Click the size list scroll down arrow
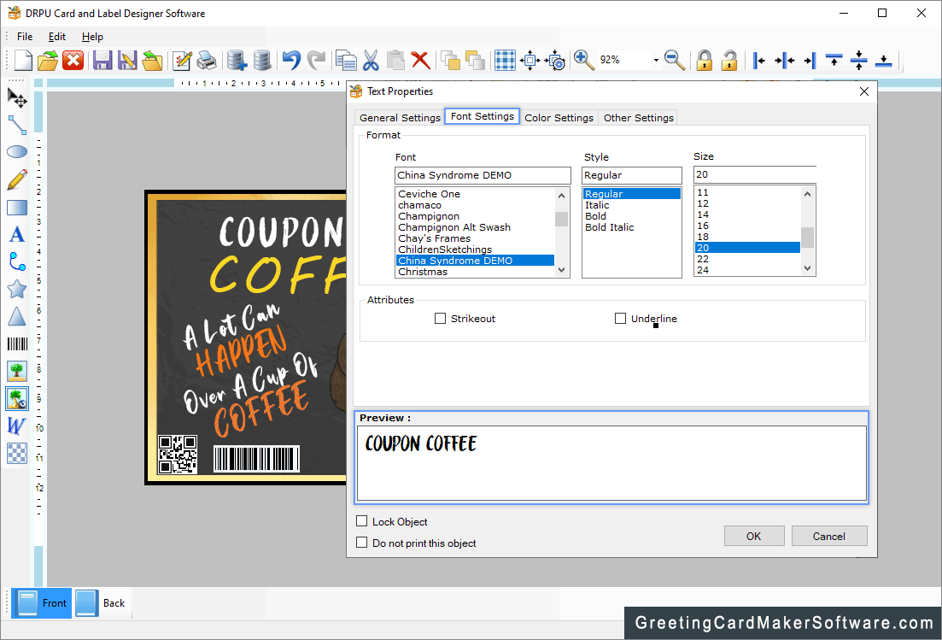The image size is (942, 640). pyautogui.click(x=807, y=268)
